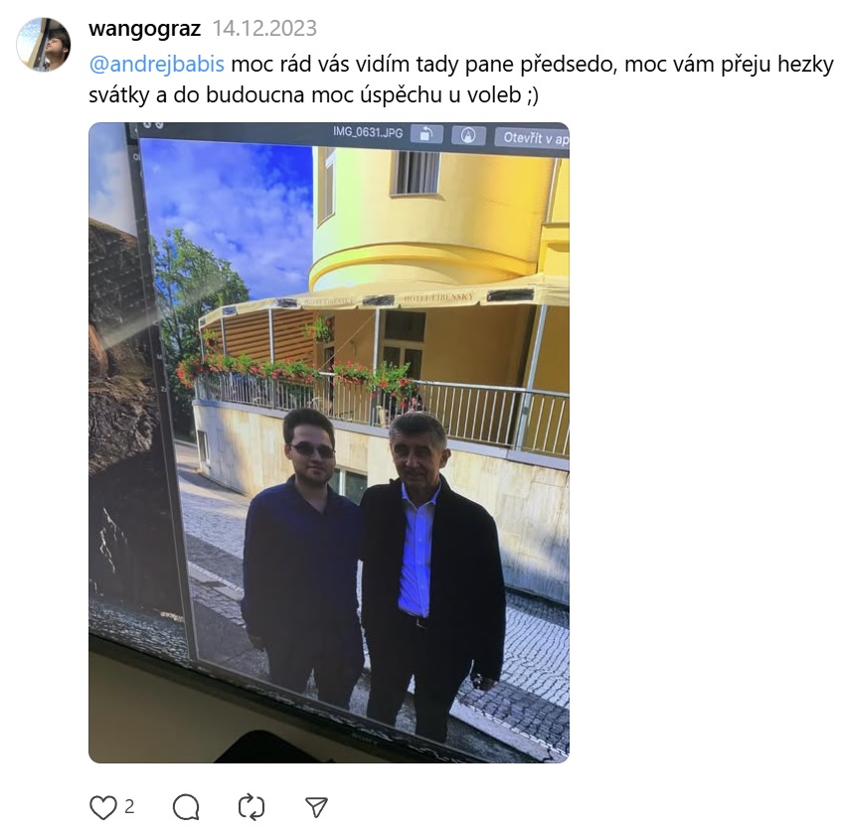This screenshot has height=836, width=842.
Task: Open the wangograz username link
Action: pos(144,29)
